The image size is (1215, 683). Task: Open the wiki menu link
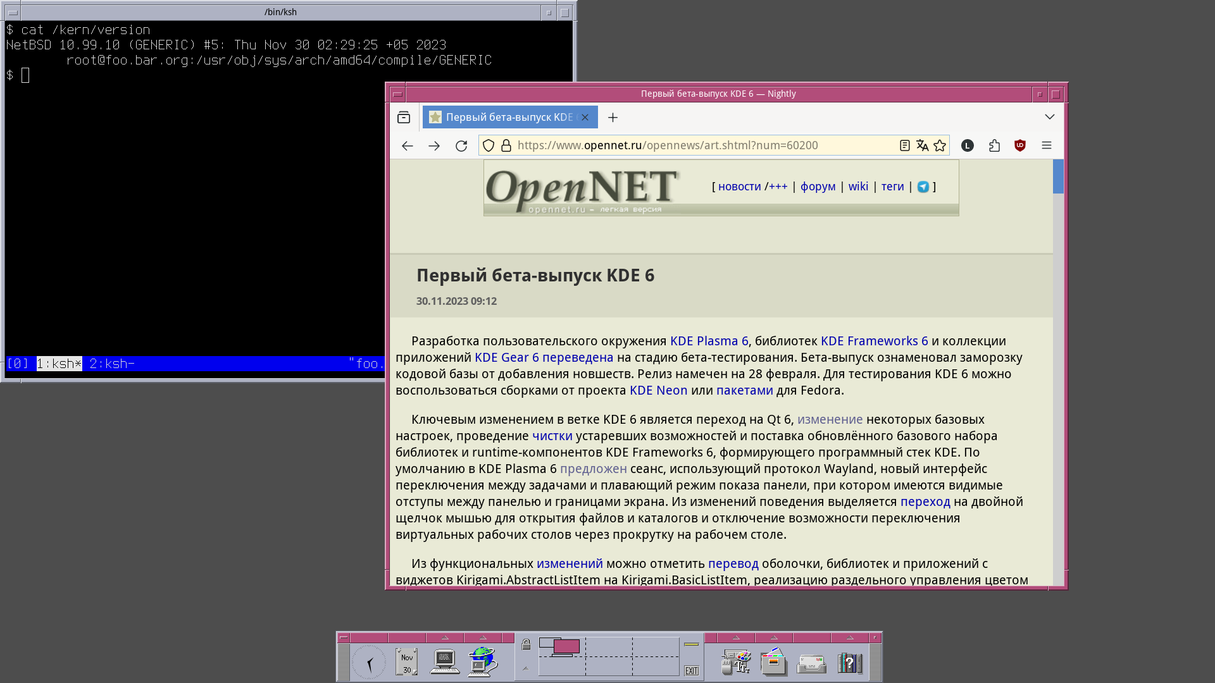(858, 187)
